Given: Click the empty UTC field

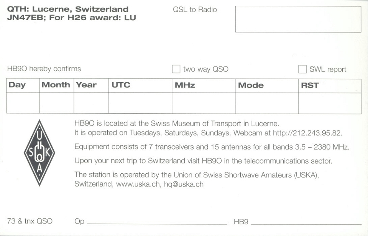Looking at the screenshot, I should tap(140, 103).
